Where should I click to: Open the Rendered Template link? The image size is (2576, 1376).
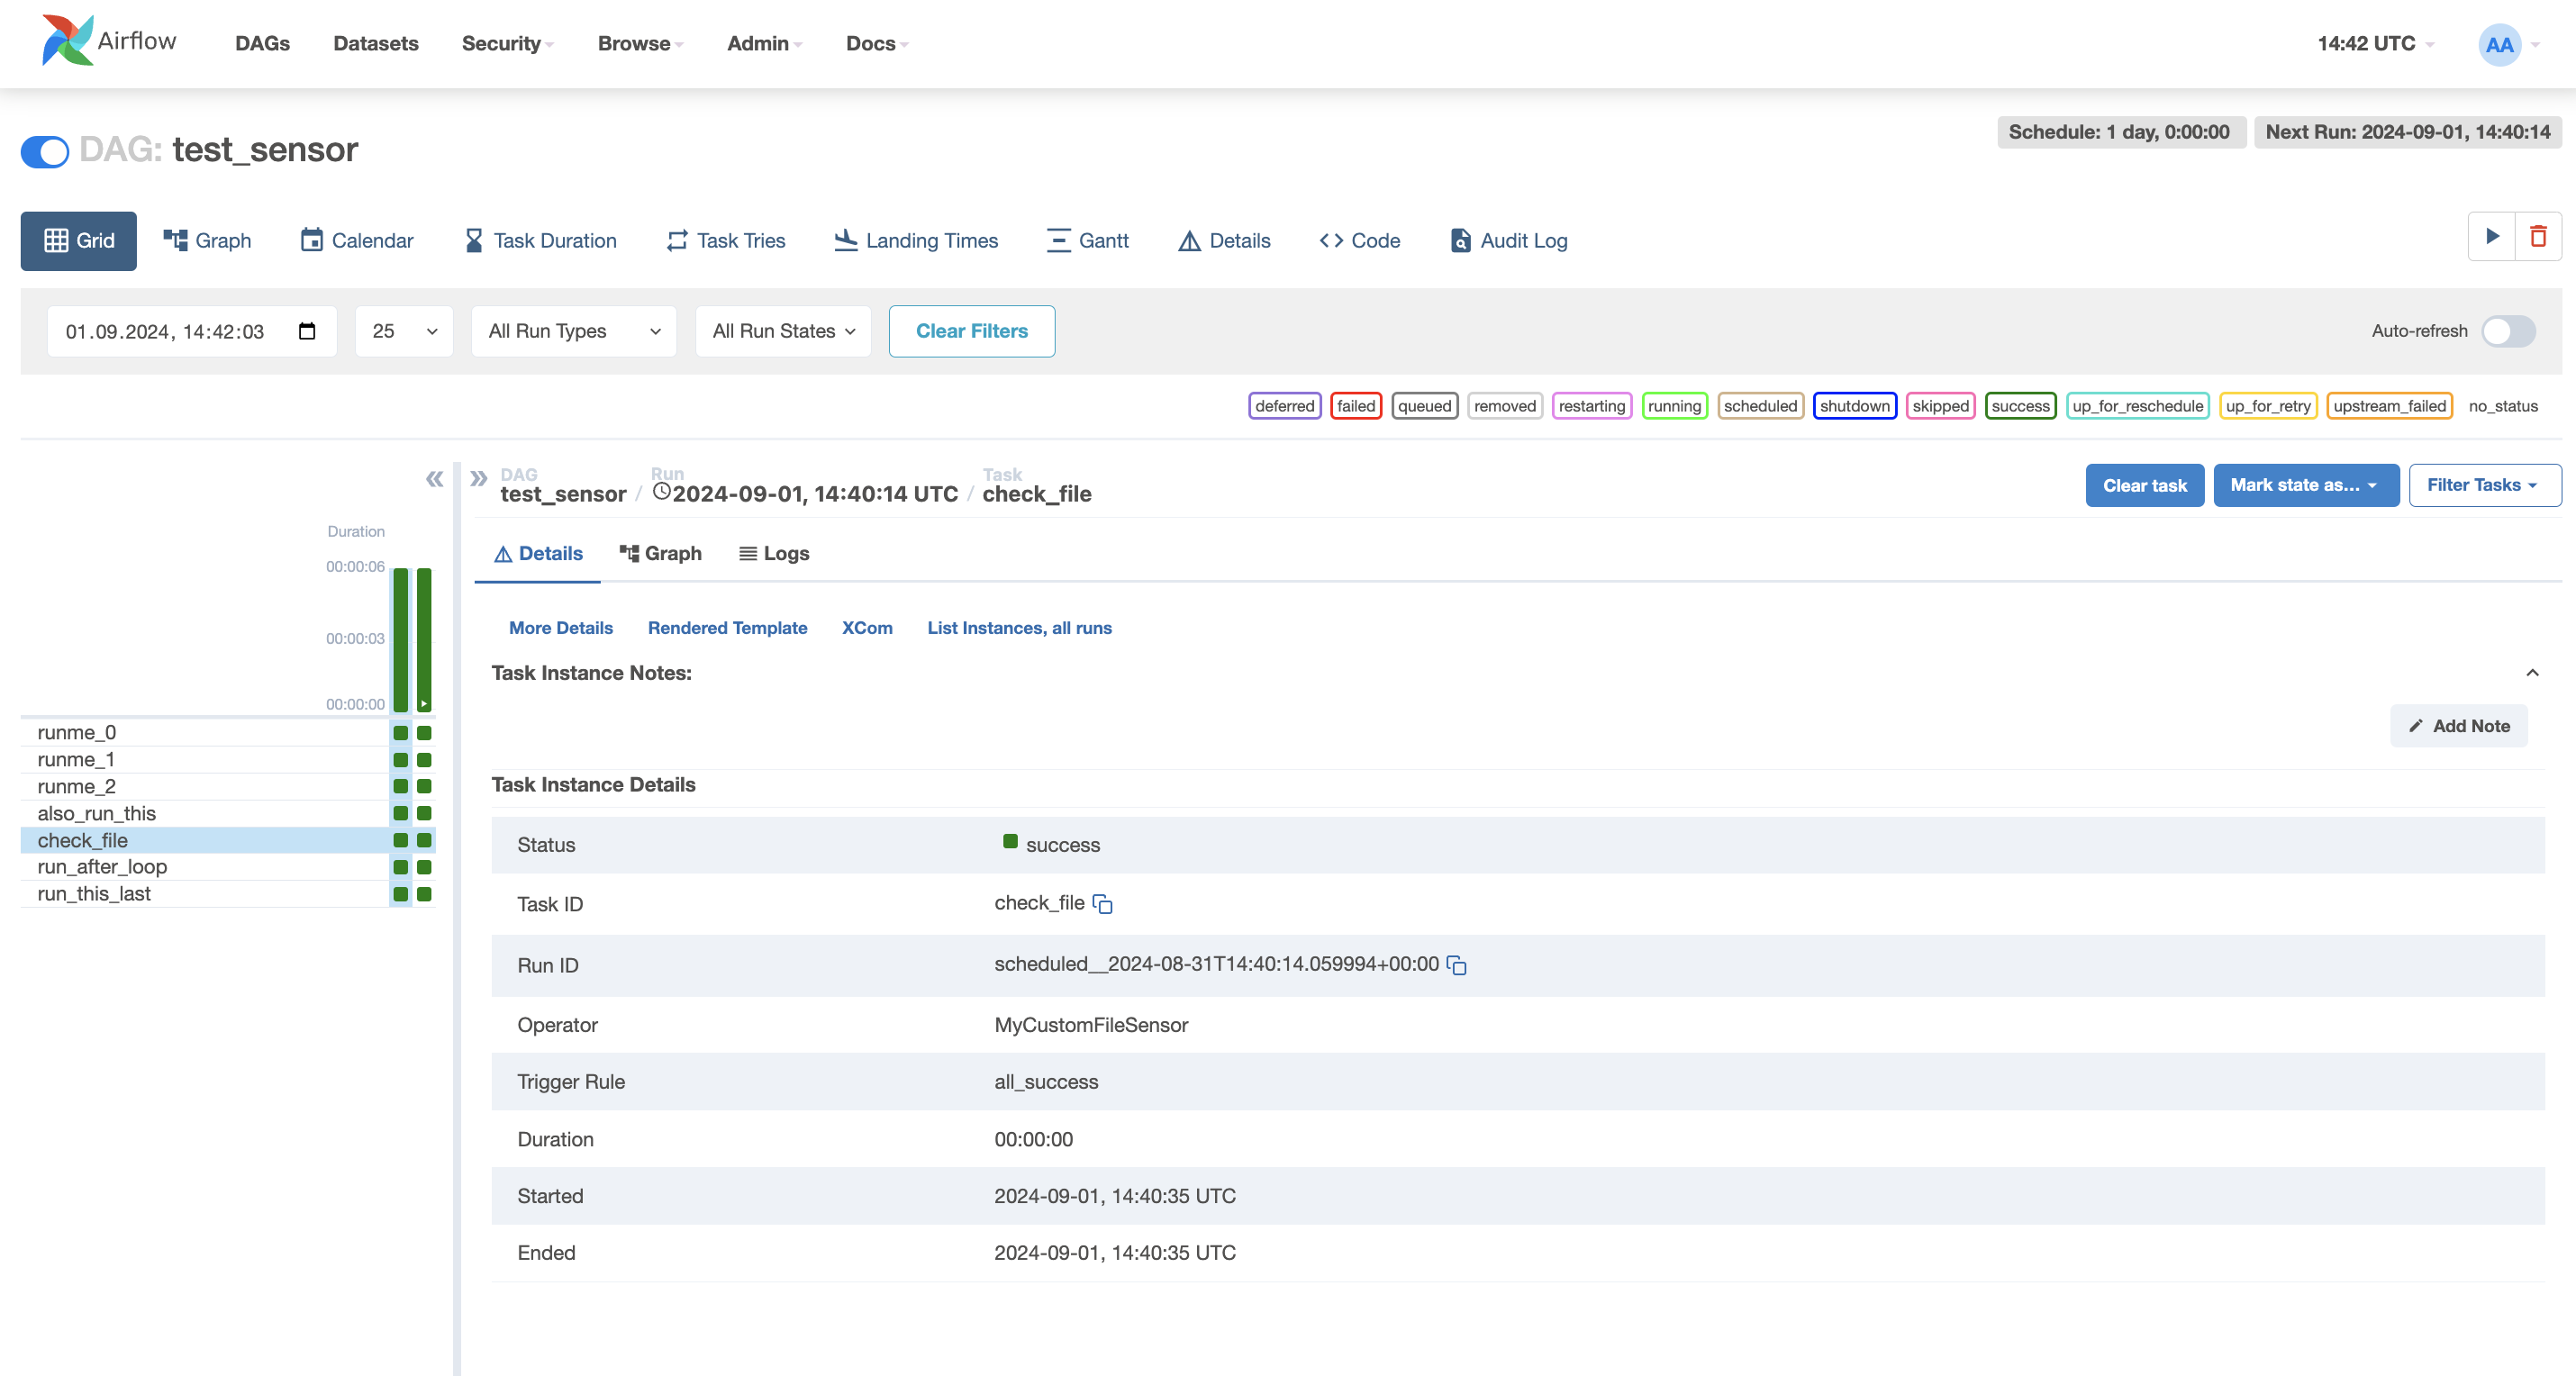coord(727,627)
